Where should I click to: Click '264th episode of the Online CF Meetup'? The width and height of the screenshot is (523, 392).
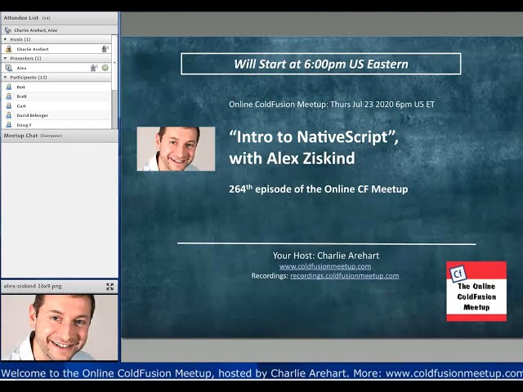[319, 189]
